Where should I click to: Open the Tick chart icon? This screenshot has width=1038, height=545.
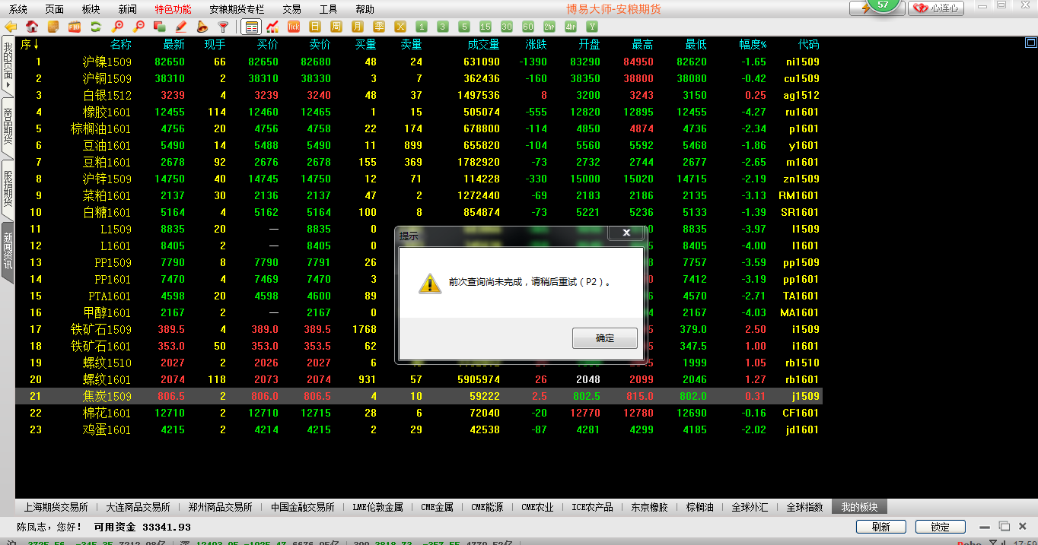293,27
